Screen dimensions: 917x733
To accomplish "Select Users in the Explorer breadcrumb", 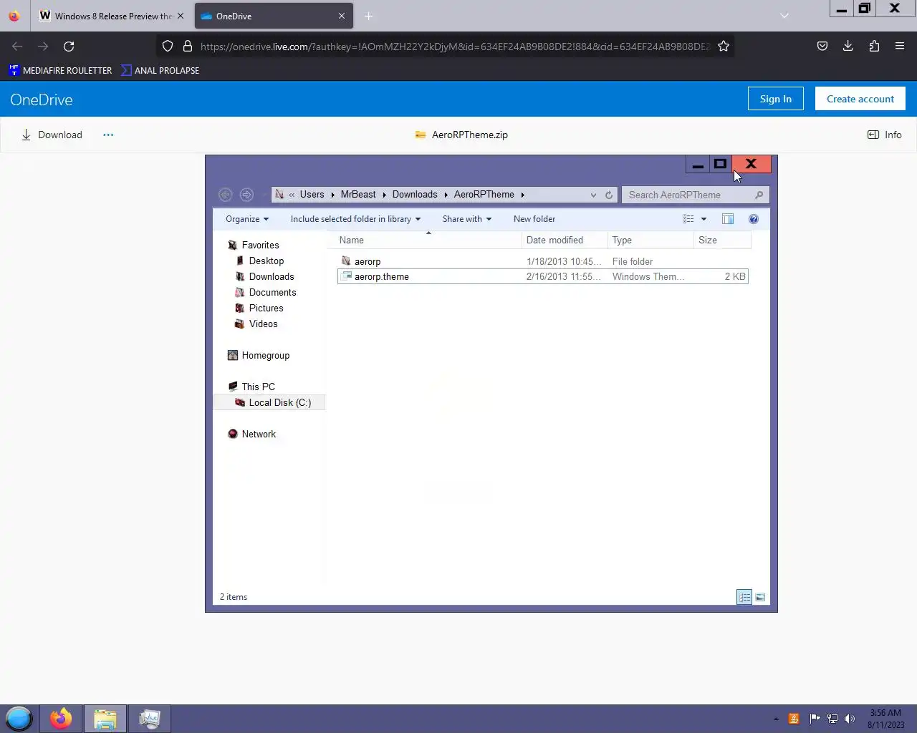I will click(312, 195).
